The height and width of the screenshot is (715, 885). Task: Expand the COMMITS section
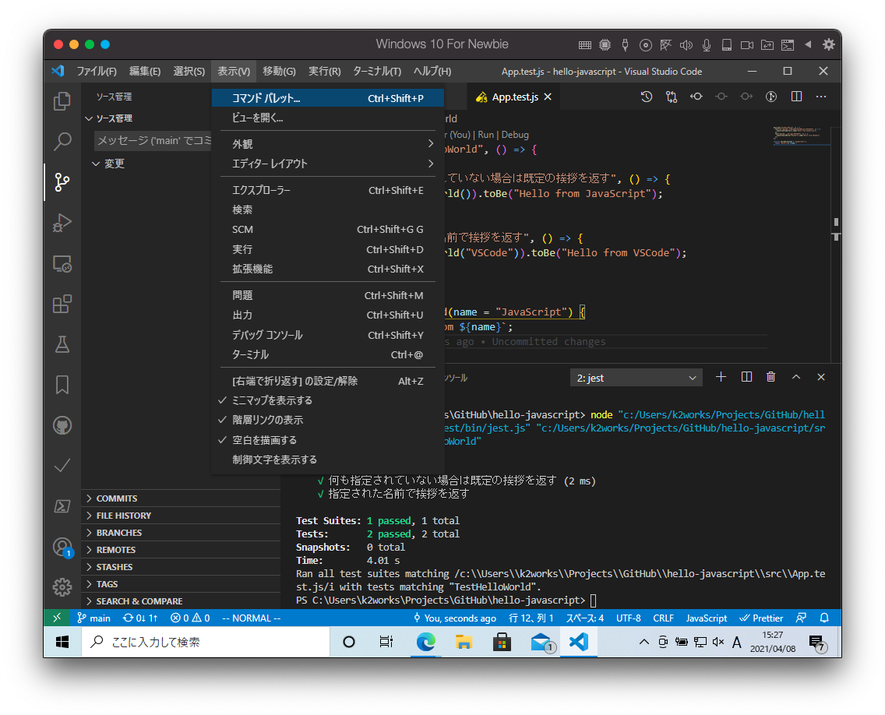[117, 498]
